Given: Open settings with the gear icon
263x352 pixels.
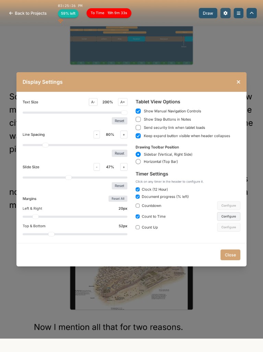Looking at the screenshot, I should pos(225,13).
